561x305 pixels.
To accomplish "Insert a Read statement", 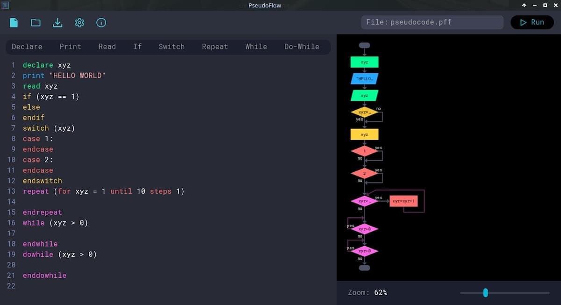I will pos(107,47).
